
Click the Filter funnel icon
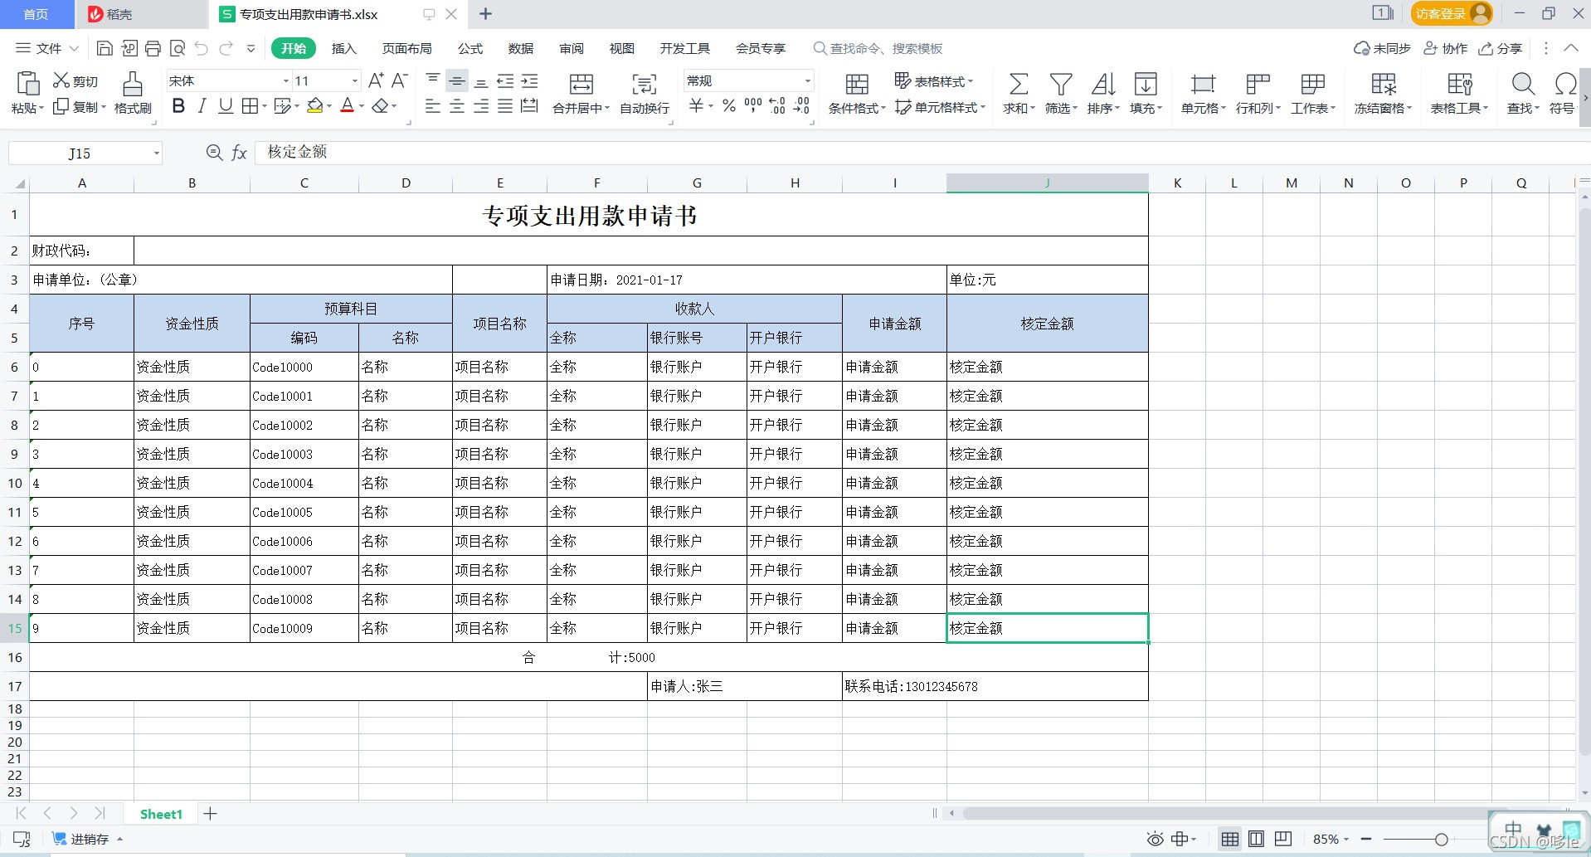point(1061,84)
